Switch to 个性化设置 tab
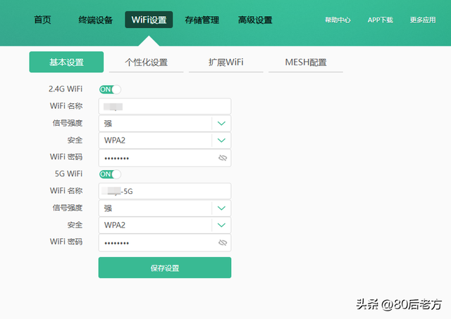 pyautogui.click(x=146, y=63)
